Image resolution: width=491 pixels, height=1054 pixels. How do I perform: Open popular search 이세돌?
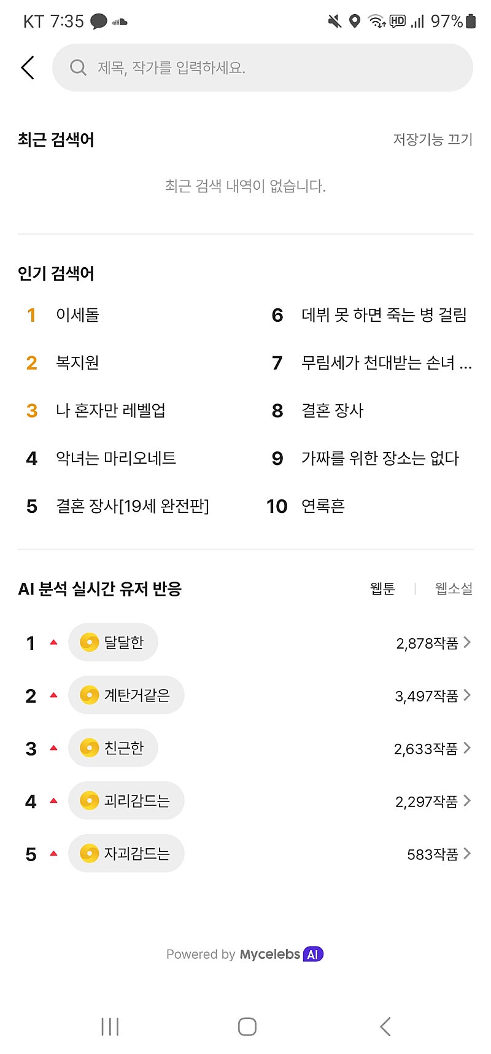[77, 315]
